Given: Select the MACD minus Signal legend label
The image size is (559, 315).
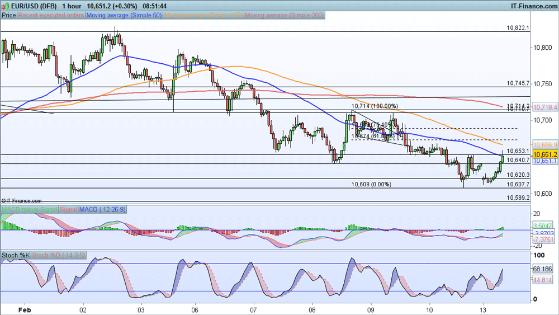Looking at the screenshot, I should point(30,209).
